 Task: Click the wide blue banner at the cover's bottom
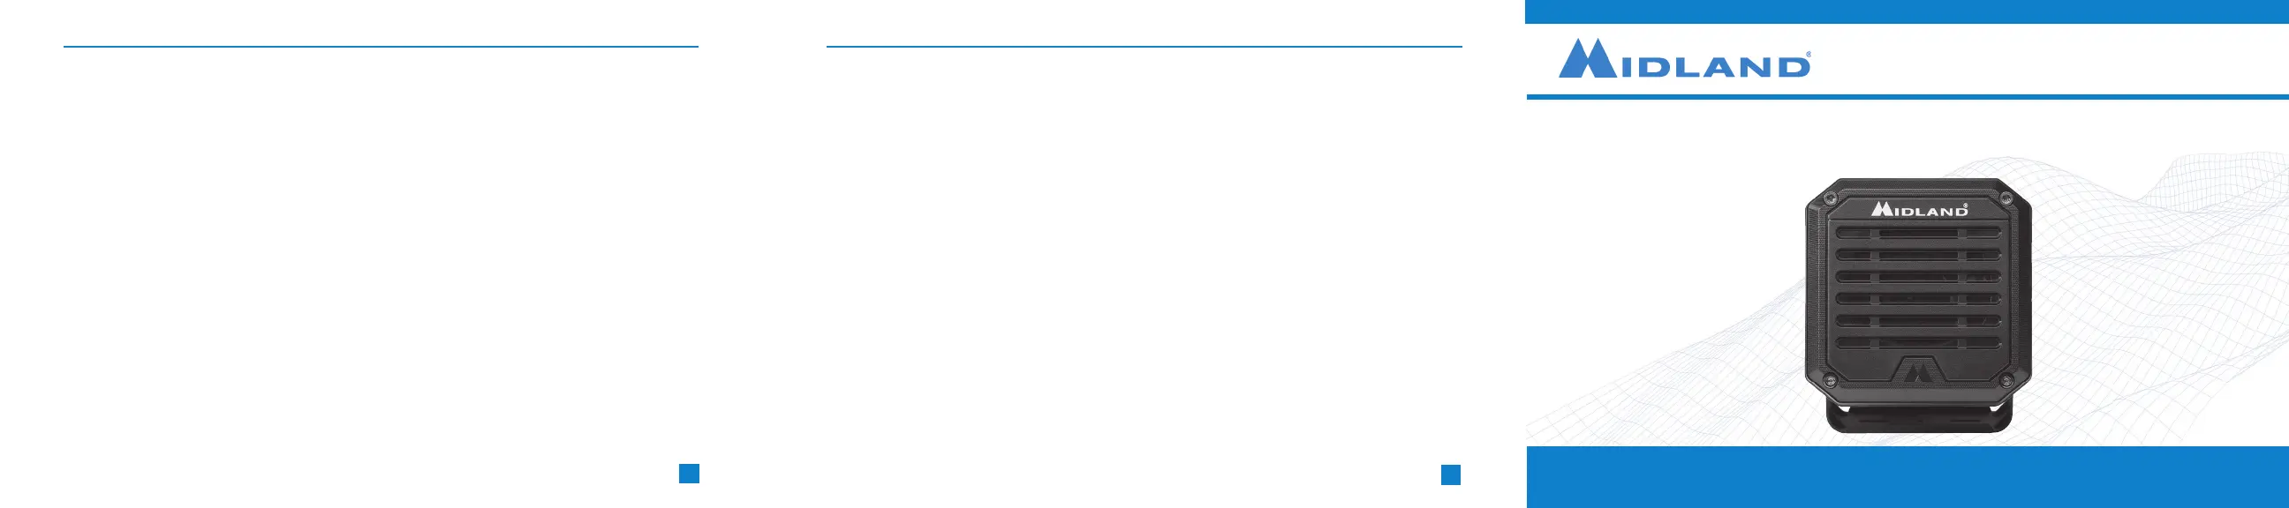pyautogui.click(x=1907, y=477)
